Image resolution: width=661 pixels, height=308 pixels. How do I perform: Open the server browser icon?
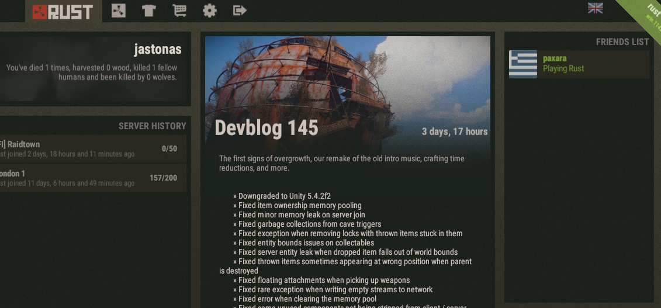click(119, 10)
